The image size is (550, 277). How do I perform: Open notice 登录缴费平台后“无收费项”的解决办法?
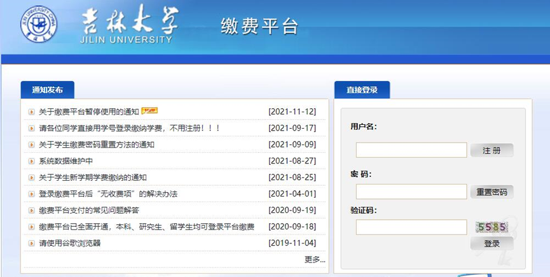pyautogui.click(x=108, y=194)
